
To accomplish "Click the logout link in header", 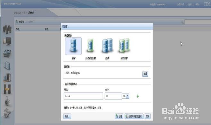I will point(190,4).
